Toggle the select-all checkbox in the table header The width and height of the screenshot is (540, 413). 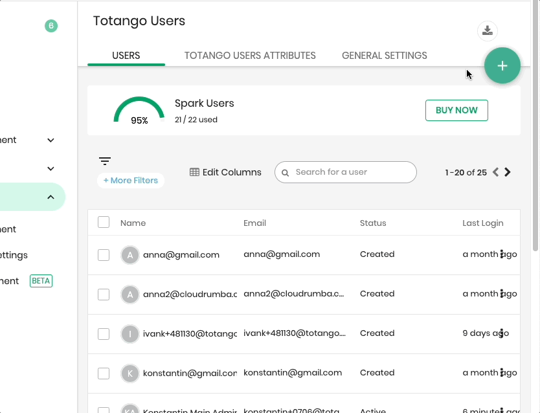click(x=104, y=222)
